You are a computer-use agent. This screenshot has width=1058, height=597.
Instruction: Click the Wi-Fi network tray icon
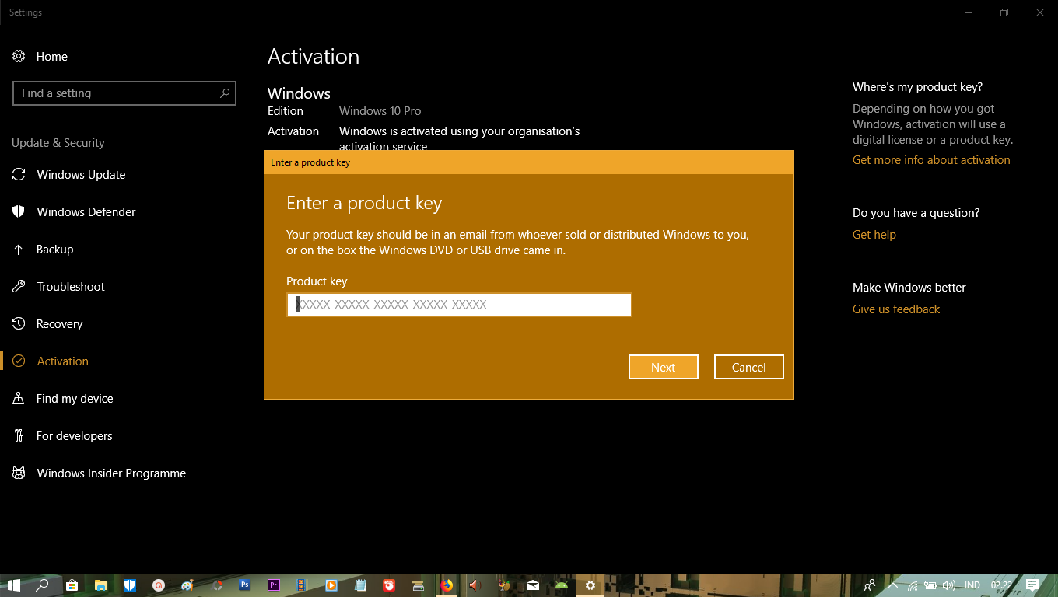point(913,585)
